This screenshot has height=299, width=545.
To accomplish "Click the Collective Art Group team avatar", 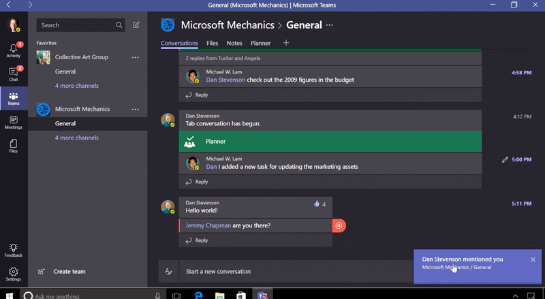I will tap(44, 57).
